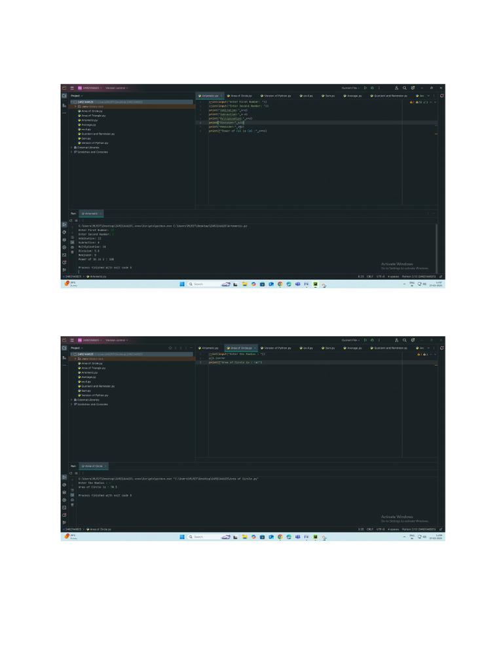The height and width of the screenshot is (670, 503).
Task: Switch to Average.py tab in top screenshot
Action: [x=353, y=96]
